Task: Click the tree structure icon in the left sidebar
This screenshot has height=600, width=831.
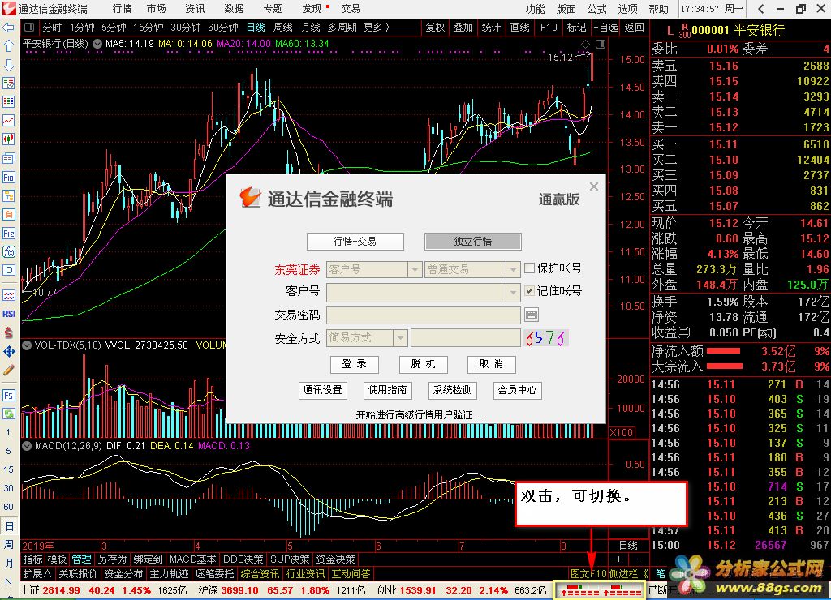Action: point(8,195)
